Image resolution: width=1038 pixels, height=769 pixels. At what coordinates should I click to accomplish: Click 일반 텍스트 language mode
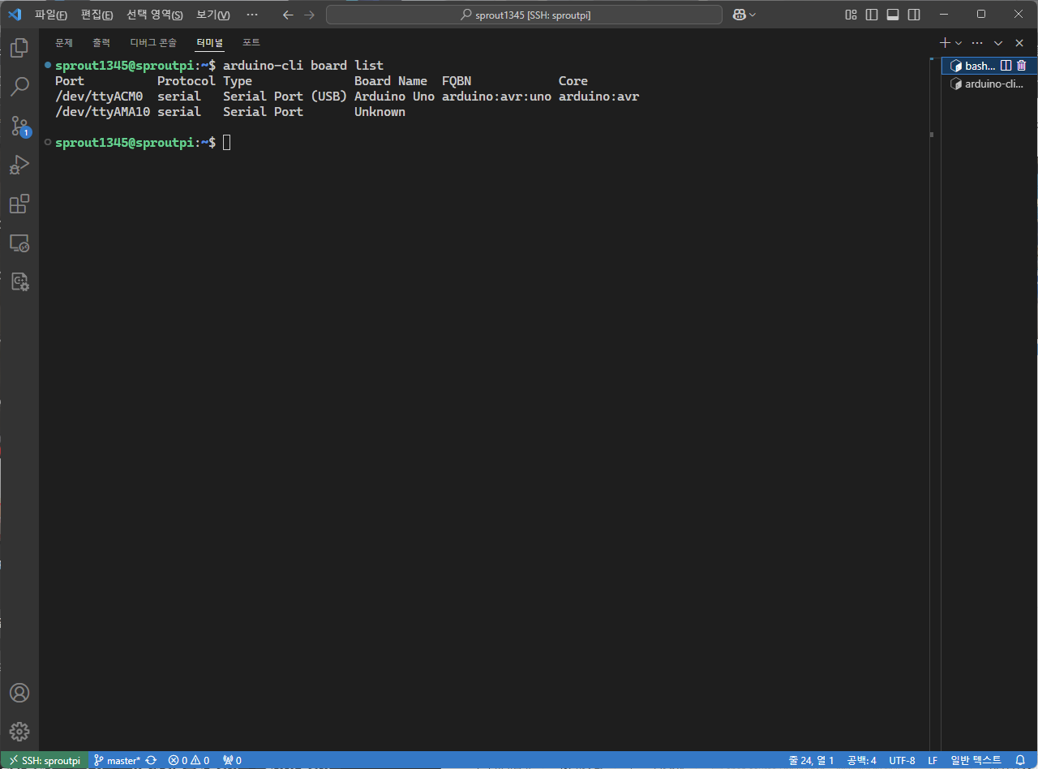tap(976, 760)
